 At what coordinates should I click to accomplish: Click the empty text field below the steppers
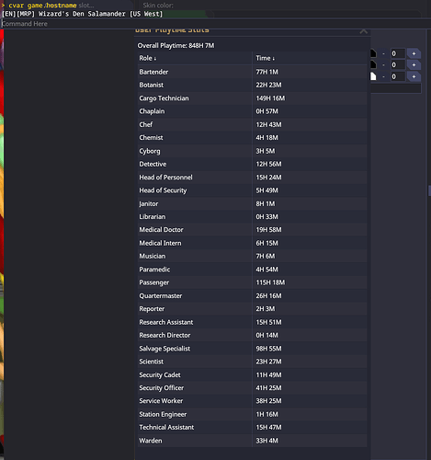click(396, 88)
